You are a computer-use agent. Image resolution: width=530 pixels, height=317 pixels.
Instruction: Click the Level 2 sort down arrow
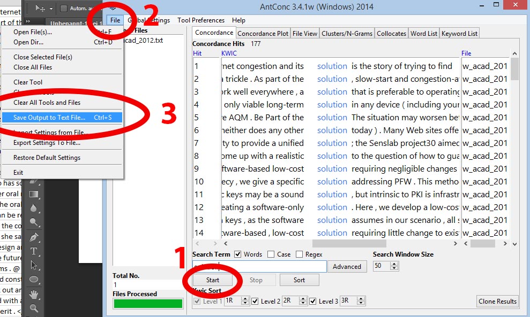point(303,303)
